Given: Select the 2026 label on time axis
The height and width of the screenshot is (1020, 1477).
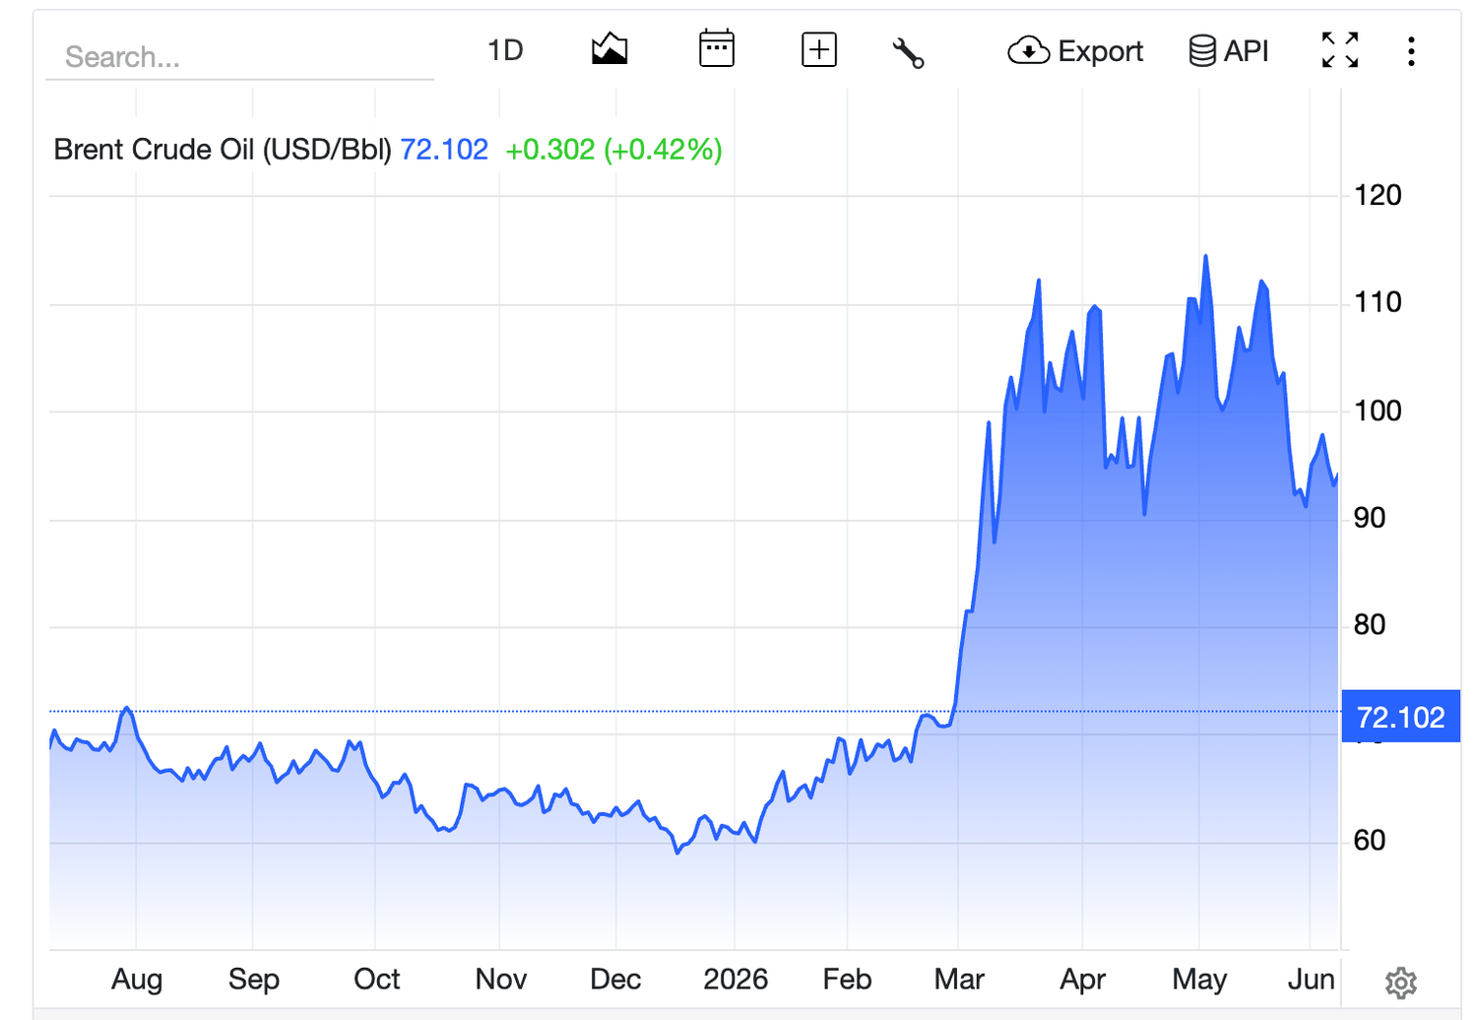Looking at the screenshot, I should tap(736, 979).
